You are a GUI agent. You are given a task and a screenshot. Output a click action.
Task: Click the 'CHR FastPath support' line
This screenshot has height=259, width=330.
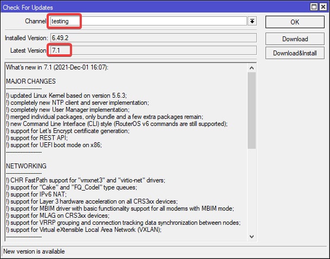pos(86,180)
